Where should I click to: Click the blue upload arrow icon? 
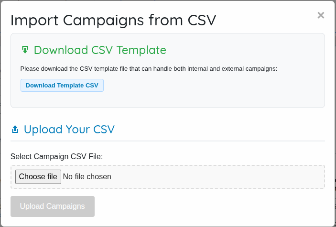pyautogui.click(x=15, y=130)
